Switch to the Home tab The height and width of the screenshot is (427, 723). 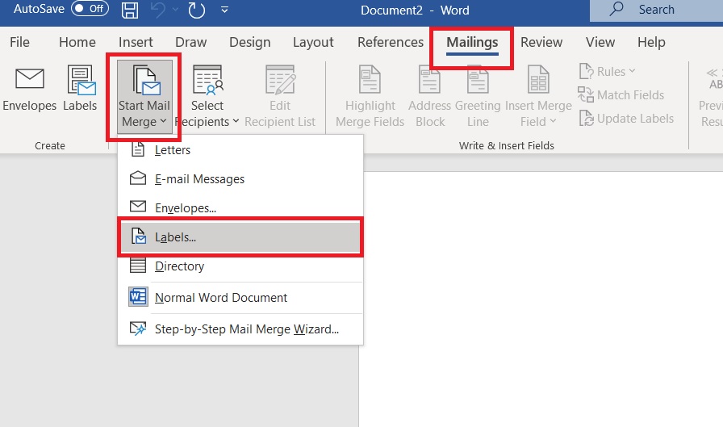tap(77, 42)
